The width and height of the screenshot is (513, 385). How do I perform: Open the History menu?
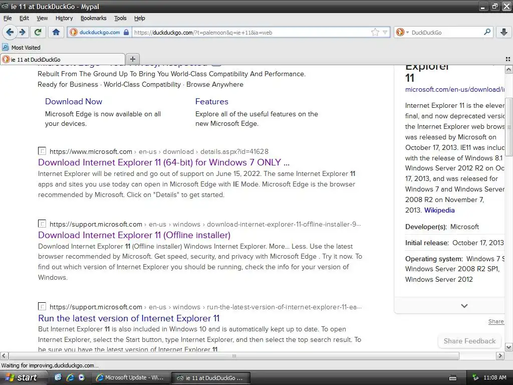pyautogui.click(x=64, y=18)
